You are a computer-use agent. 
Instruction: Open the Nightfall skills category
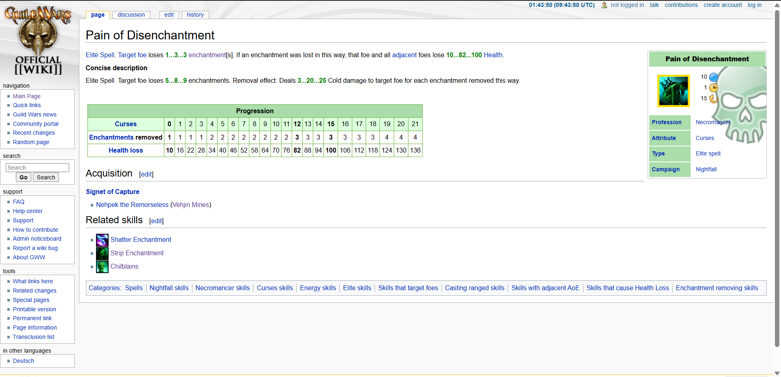pos(169,288)
